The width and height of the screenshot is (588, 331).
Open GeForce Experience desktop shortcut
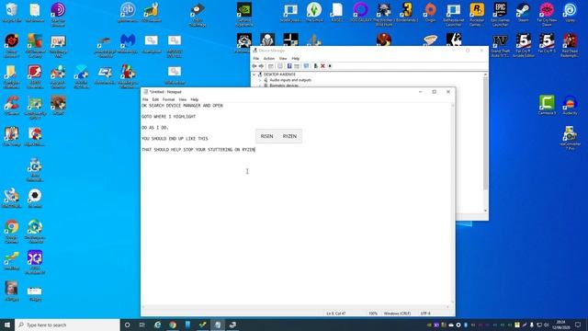click(x=244, y=15)
